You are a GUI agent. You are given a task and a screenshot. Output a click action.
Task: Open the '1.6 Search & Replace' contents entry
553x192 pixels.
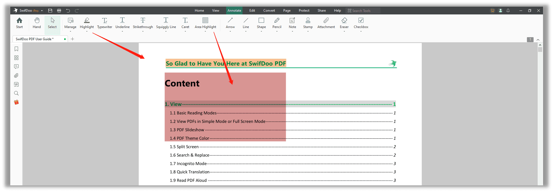283,155
